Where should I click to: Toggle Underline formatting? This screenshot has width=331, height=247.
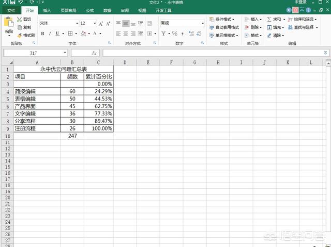[57, 34]
